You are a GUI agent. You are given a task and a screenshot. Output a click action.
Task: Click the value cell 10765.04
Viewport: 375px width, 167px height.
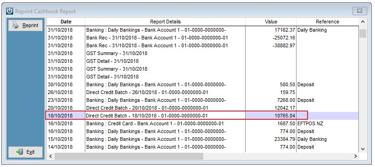(x=271, y=116)
